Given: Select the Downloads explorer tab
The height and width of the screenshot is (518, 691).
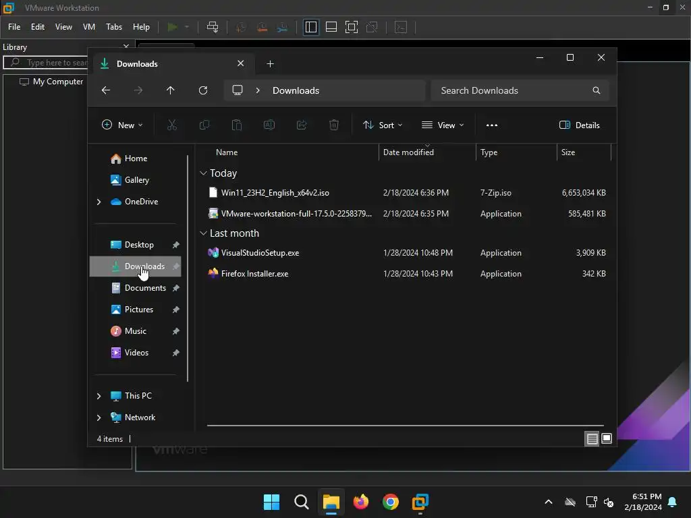Looking at the screenshot, I should tap(172, 64).
